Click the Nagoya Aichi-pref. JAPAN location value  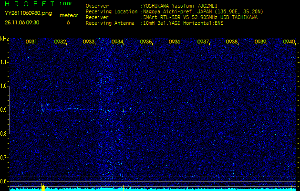[x=202, y=12]
